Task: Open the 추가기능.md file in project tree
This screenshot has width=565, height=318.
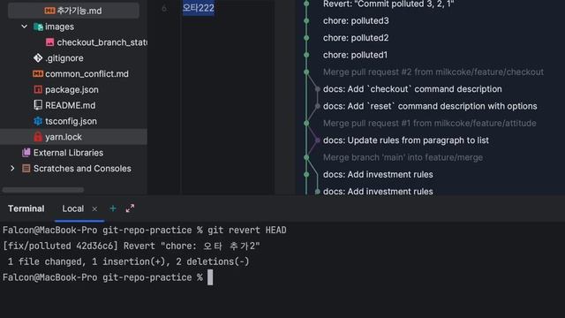Action: [x=73, y=11]
